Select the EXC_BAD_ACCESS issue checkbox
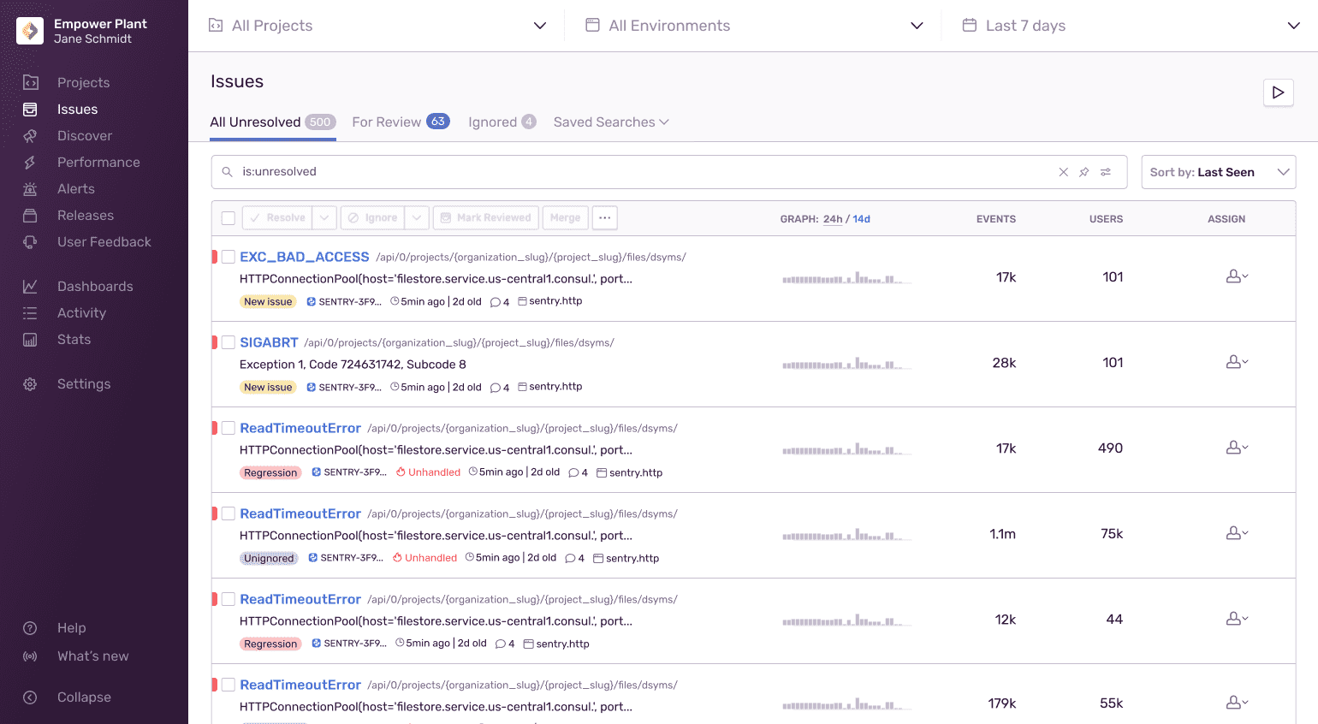 (x=229, y=257)
